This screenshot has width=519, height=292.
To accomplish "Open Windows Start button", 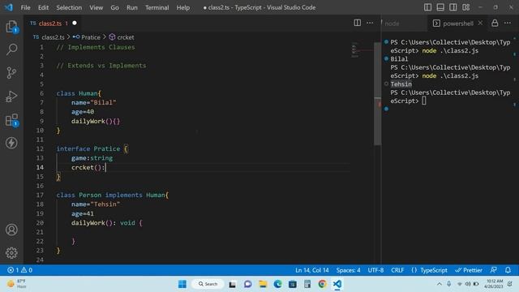I will coord(182,284).
